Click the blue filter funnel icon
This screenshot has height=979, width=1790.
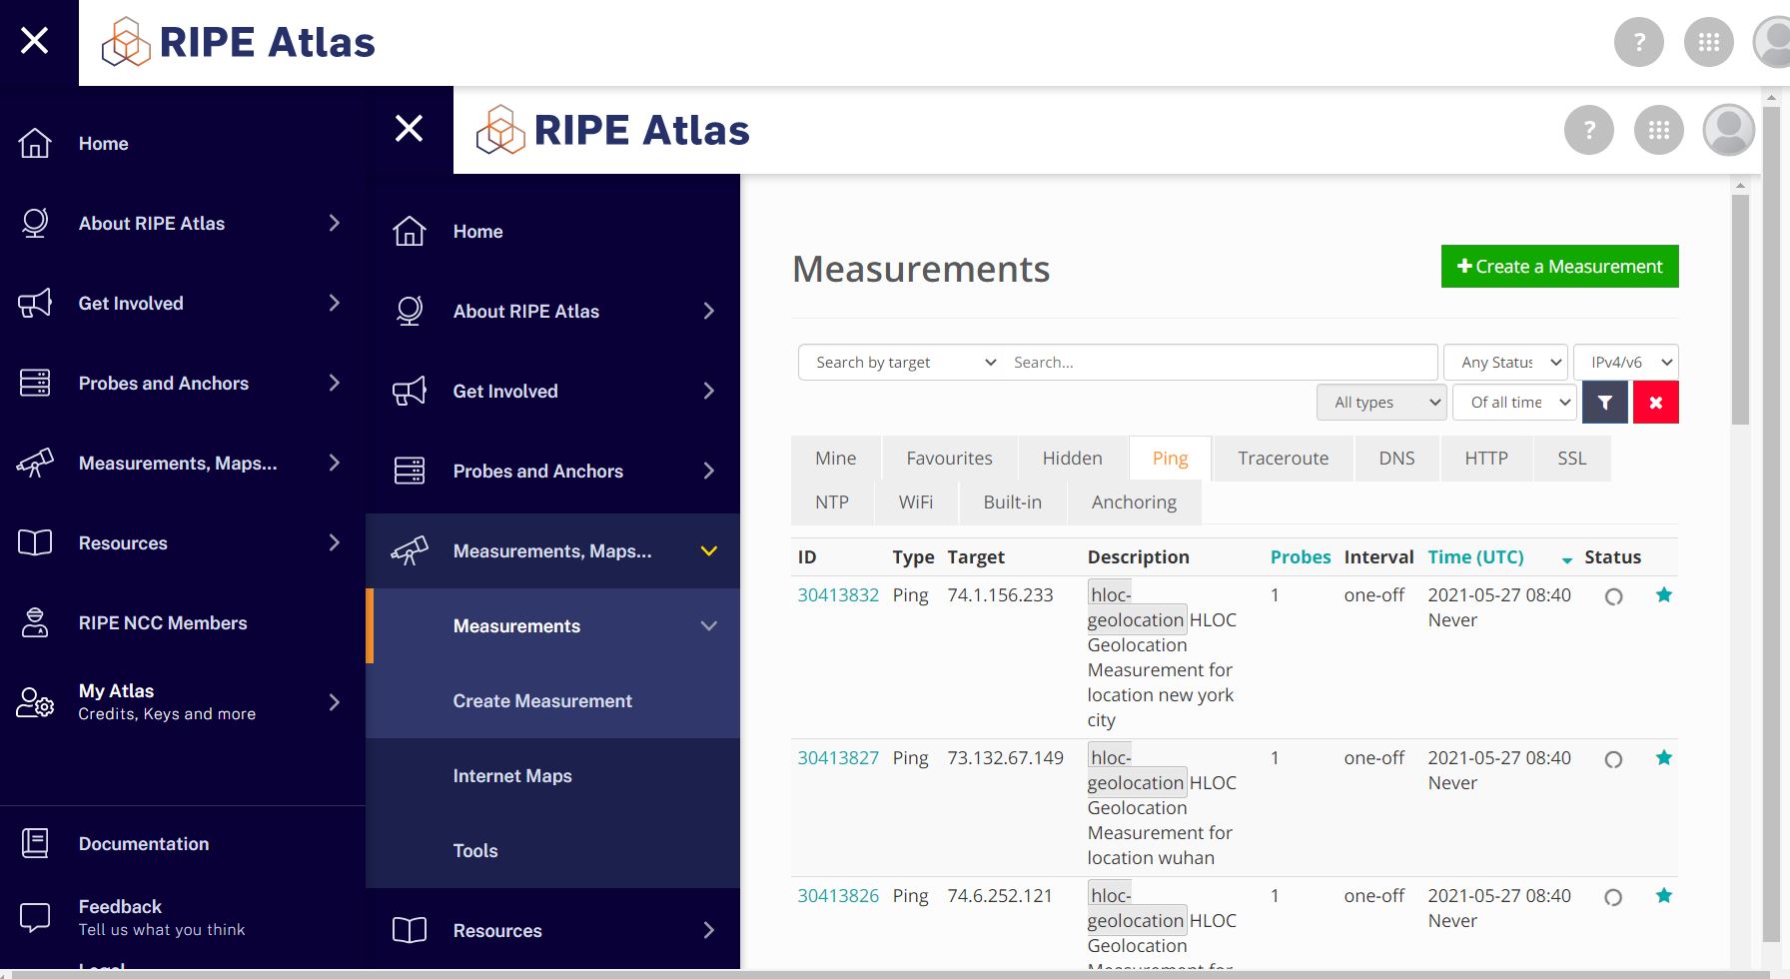tap(1604, 403)
